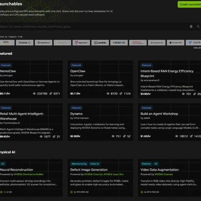Click eye icon beside 701 views

[183, 94]
